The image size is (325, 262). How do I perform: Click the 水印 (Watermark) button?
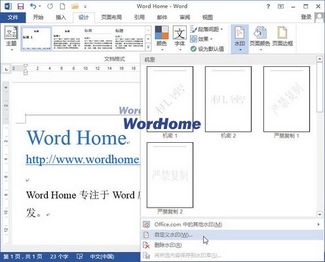click(x=240, y=39)
